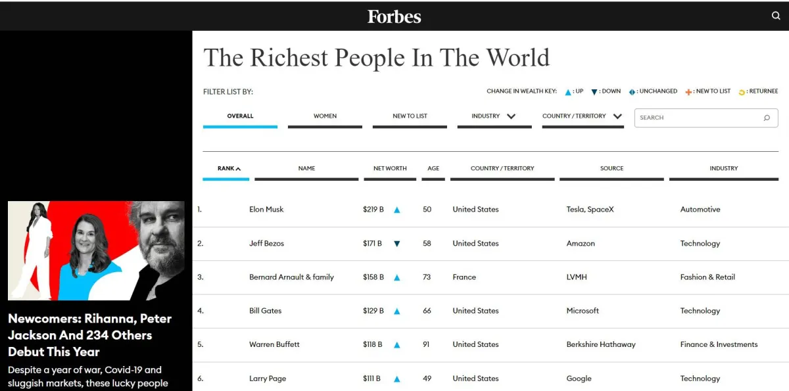This screenshot has height=391, width=789.
Task: Toggle the Rank column sort order
Action: click(229, 169)
